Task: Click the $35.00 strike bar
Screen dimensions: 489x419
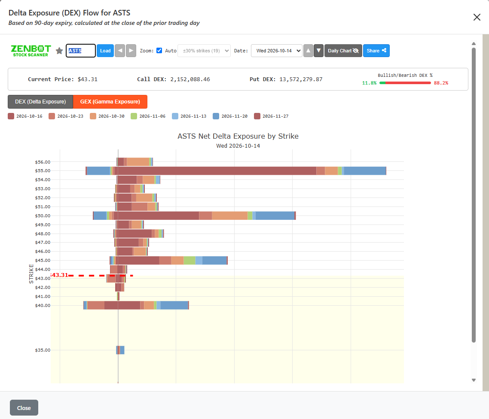Action: pyautogui.click(x=120, y=350)
